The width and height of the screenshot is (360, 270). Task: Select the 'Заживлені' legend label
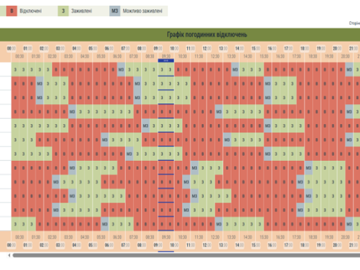click(x=82, y=11)
